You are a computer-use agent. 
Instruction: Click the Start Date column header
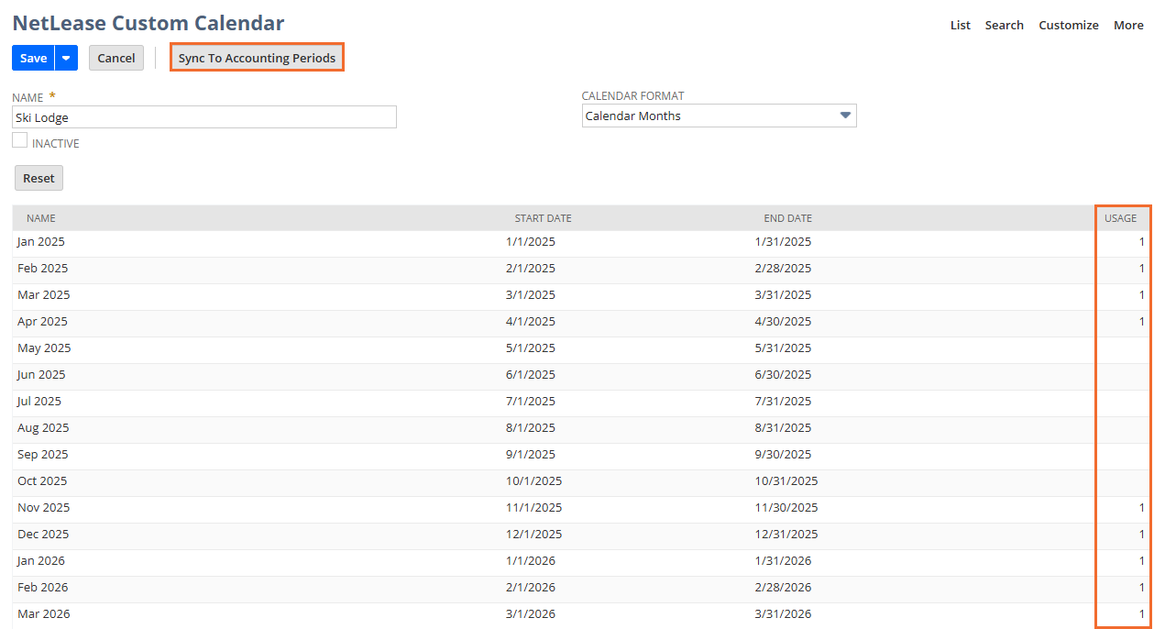pyautogui.click(x=543, y=218)
